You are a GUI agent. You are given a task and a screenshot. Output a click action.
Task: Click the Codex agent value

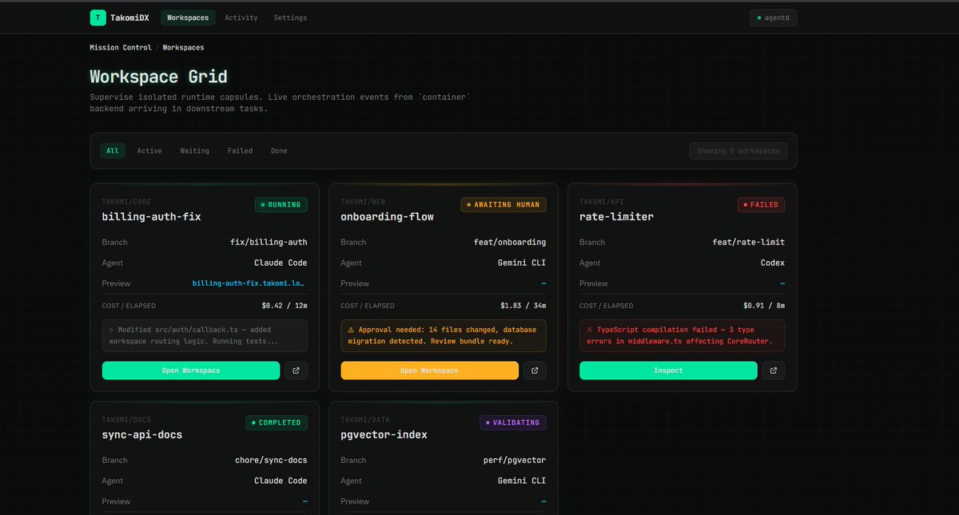(x=773, y=263)
